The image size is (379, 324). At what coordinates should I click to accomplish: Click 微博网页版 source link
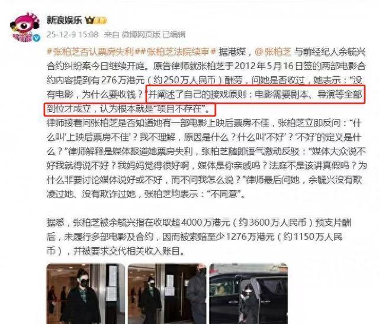click(x=141, y=34)
